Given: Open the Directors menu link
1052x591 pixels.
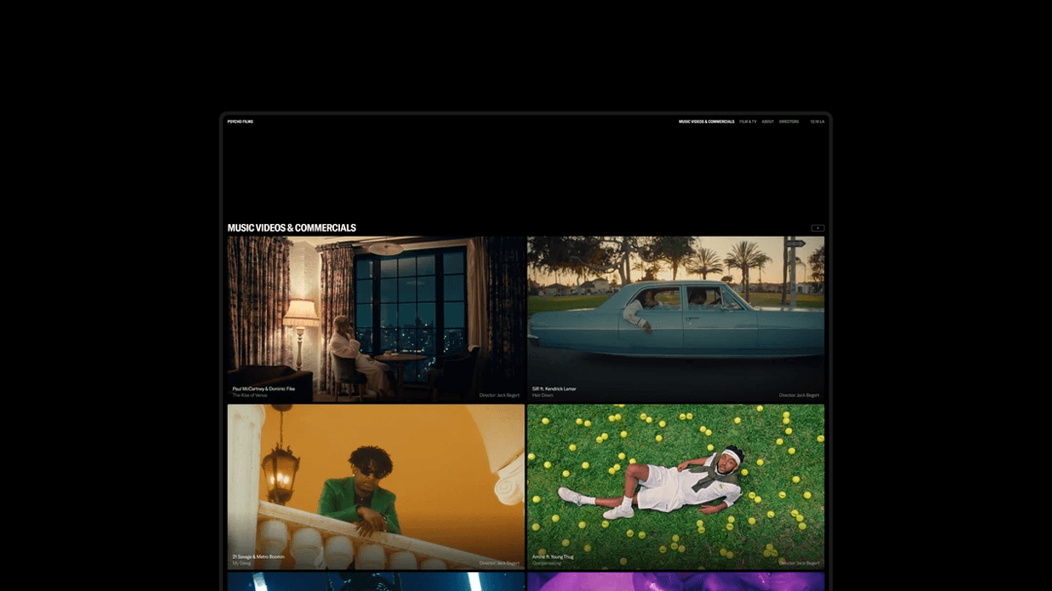Looking at the screenshot, I should click(x=788, y=121).
